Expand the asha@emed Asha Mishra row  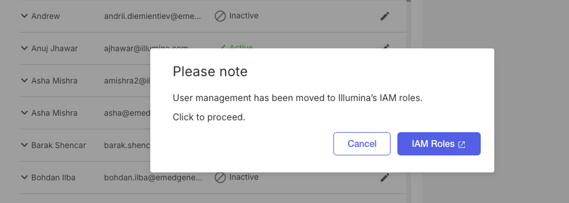(x=25, y=113)
